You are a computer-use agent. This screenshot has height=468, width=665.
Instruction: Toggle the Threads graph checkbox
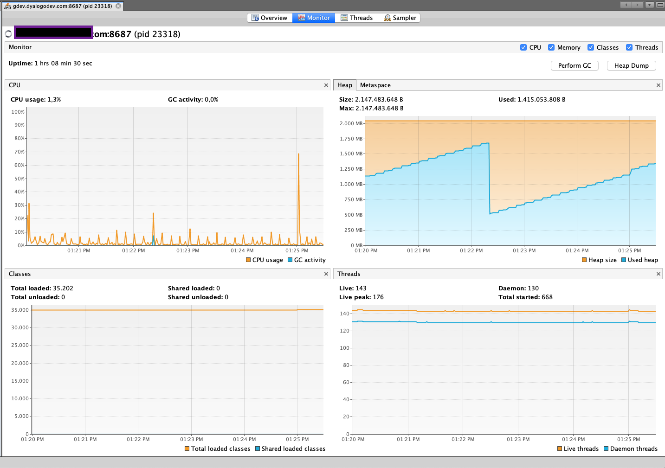pyautogui.click(x=629, y=47)
